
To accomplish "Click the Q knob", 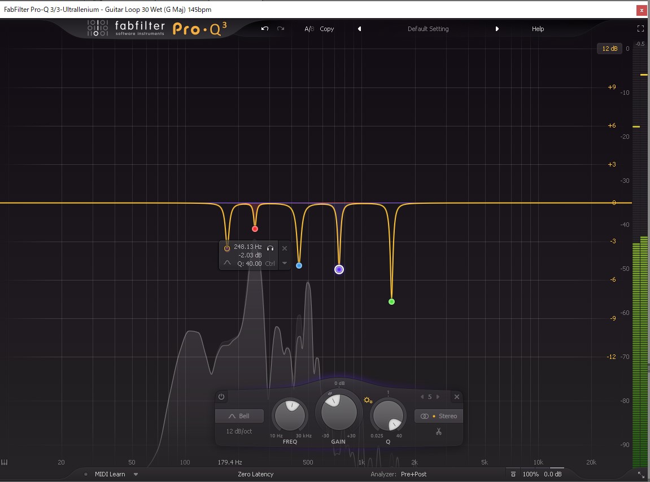I will coord(388,415).
